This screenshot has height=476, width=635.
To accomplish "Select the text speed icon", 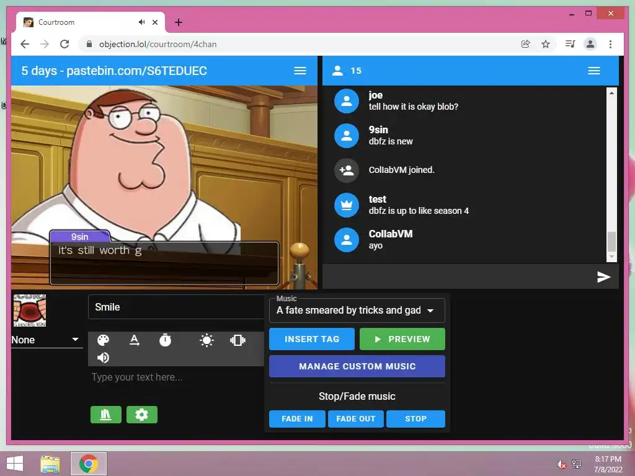I will coord(134,340).
